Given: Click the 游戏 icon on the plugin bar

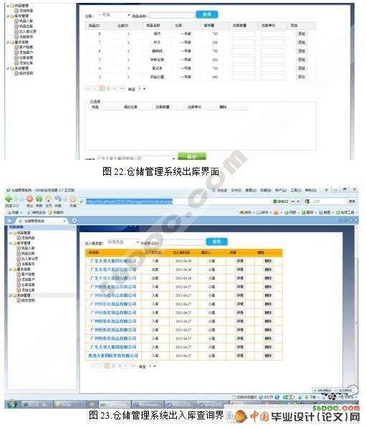Looking at the screenshot, I should pyautogui.click(x=241, y=212).
